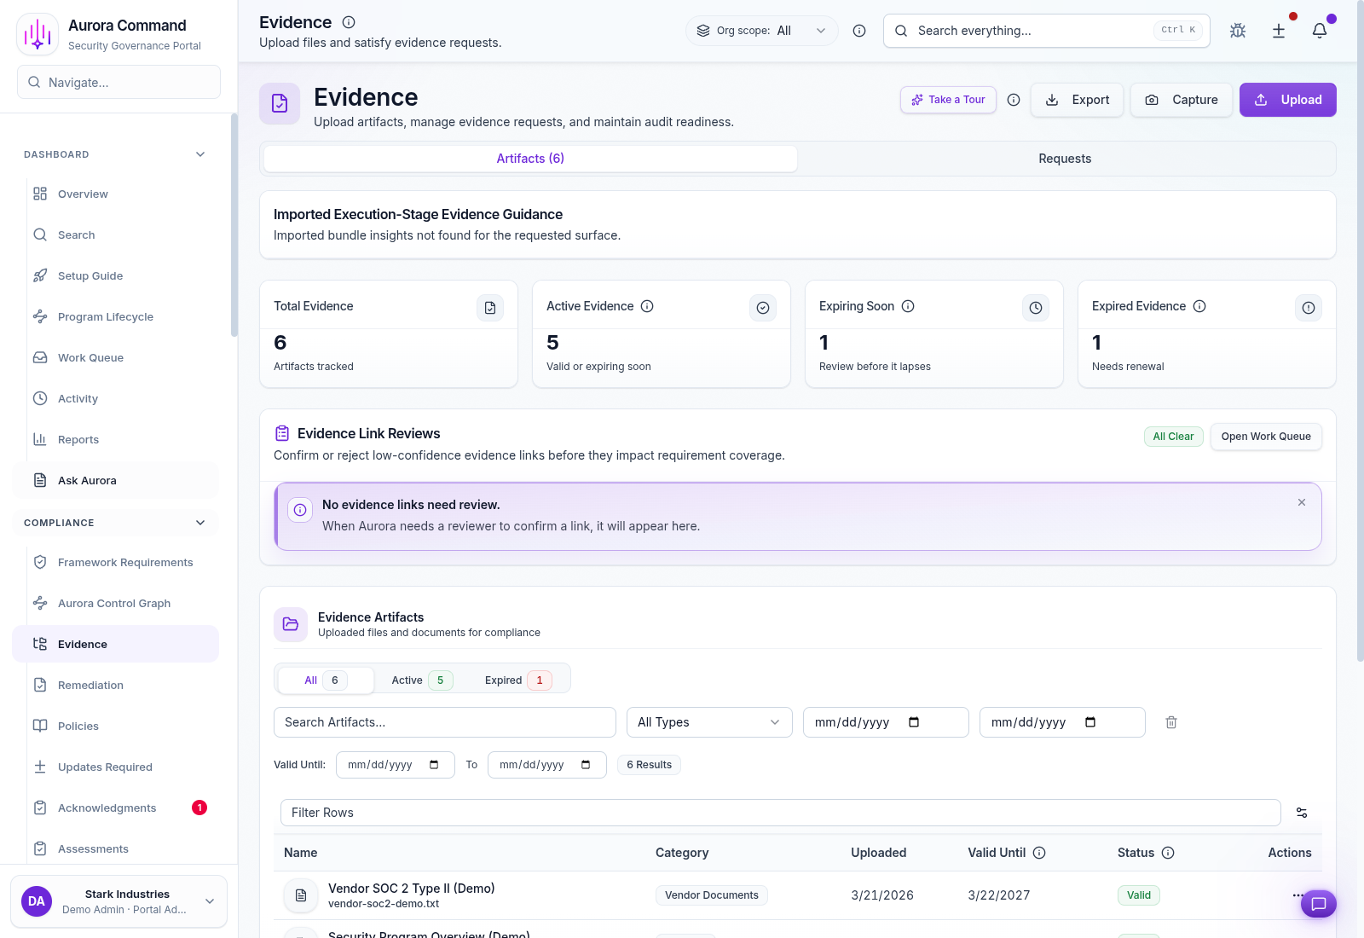The image size is (1364, 938).
Task: Click the trash icon to clear filters
Action: click(x=1171, y=722)
